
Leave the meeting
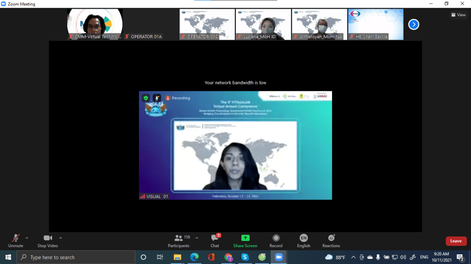tap(456, 241)
